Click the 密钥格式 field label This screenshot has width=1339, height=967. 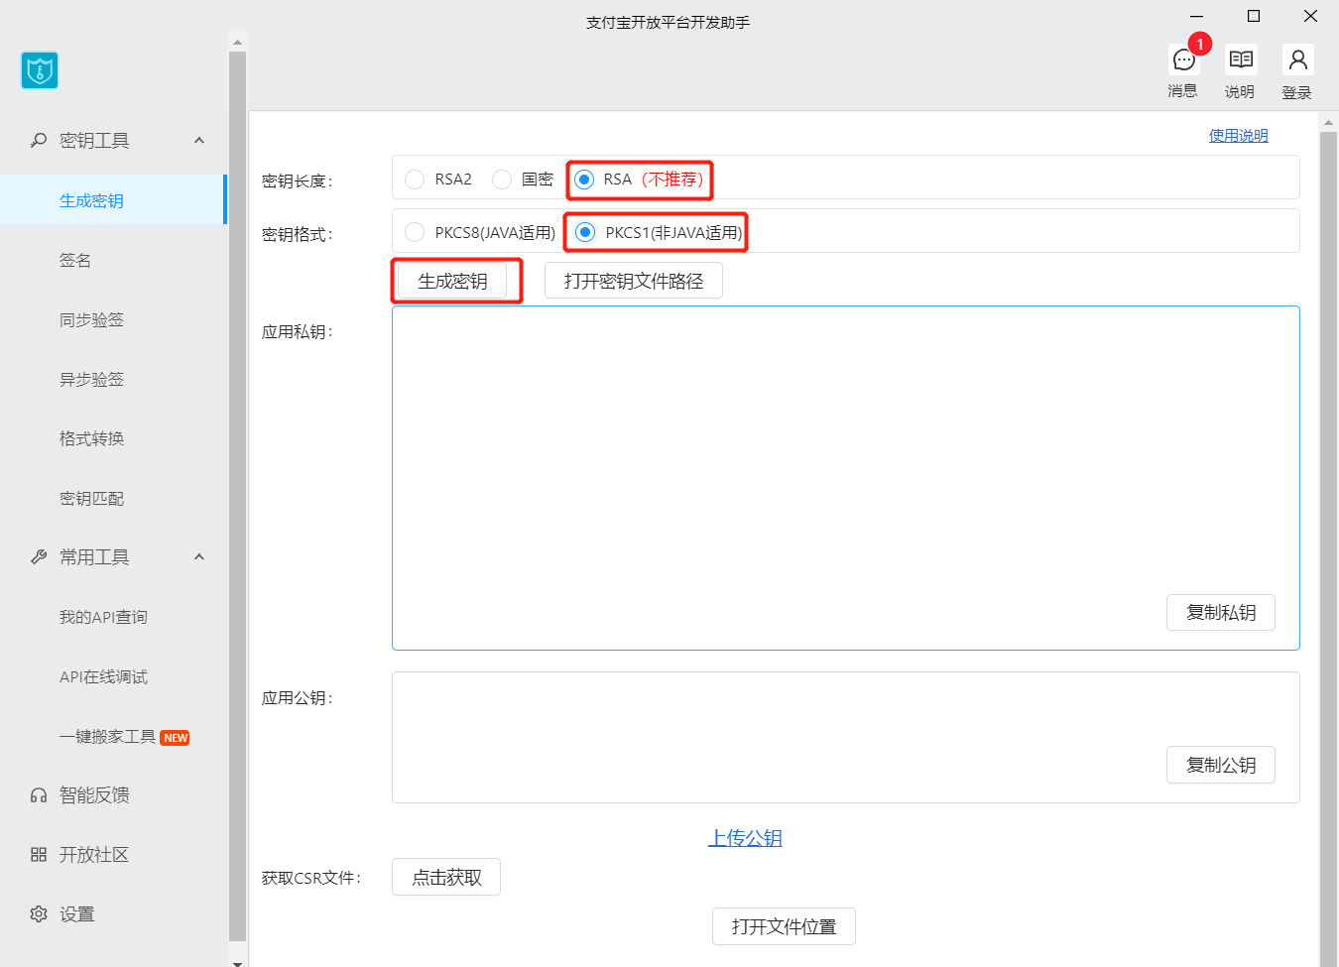tap(298, 235)
